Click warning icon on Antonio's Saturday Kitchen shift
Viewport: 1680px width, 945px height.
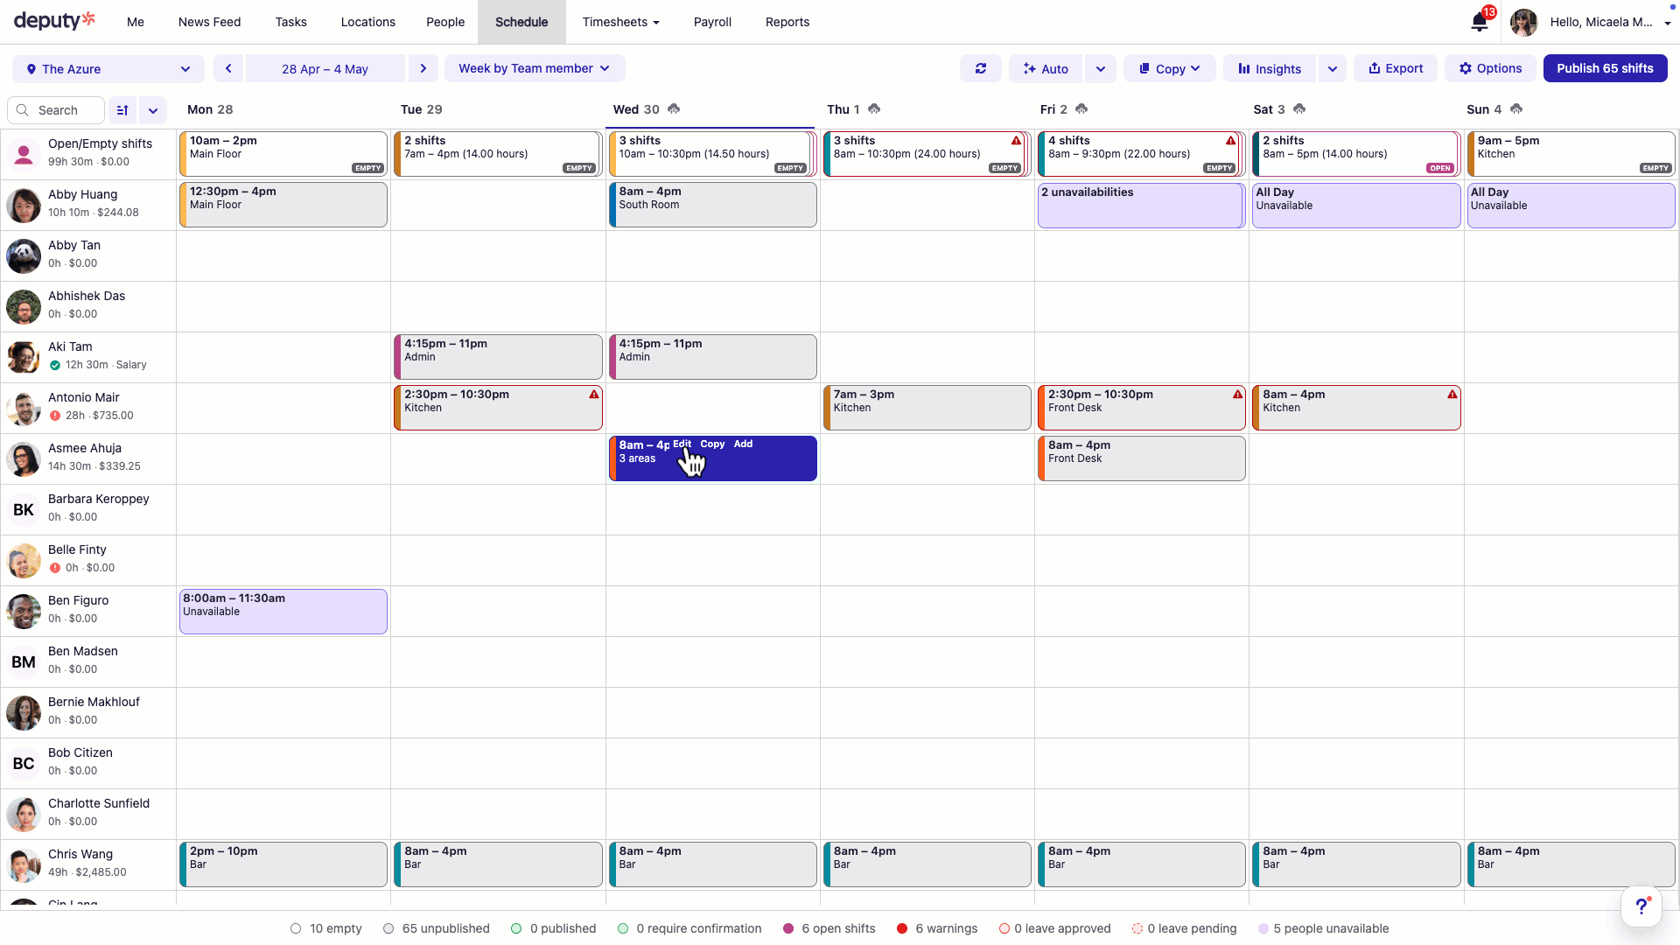click(x=1452, y=395)
